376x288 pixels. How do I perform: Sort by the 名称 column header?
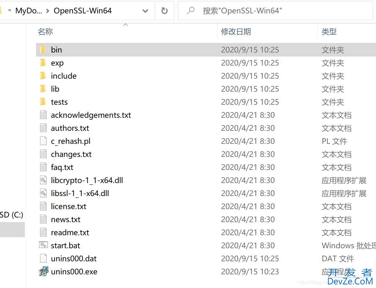pyautogui.click(x=45, y=32)
